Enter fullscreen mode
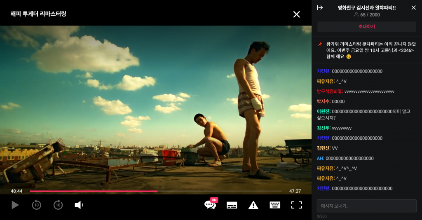 pyautogui.click(x=297, y=205)
